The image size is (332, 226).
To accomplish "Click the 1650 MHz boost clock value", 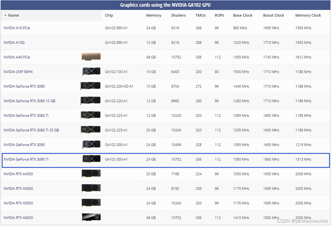I will (x=271, y=174).
